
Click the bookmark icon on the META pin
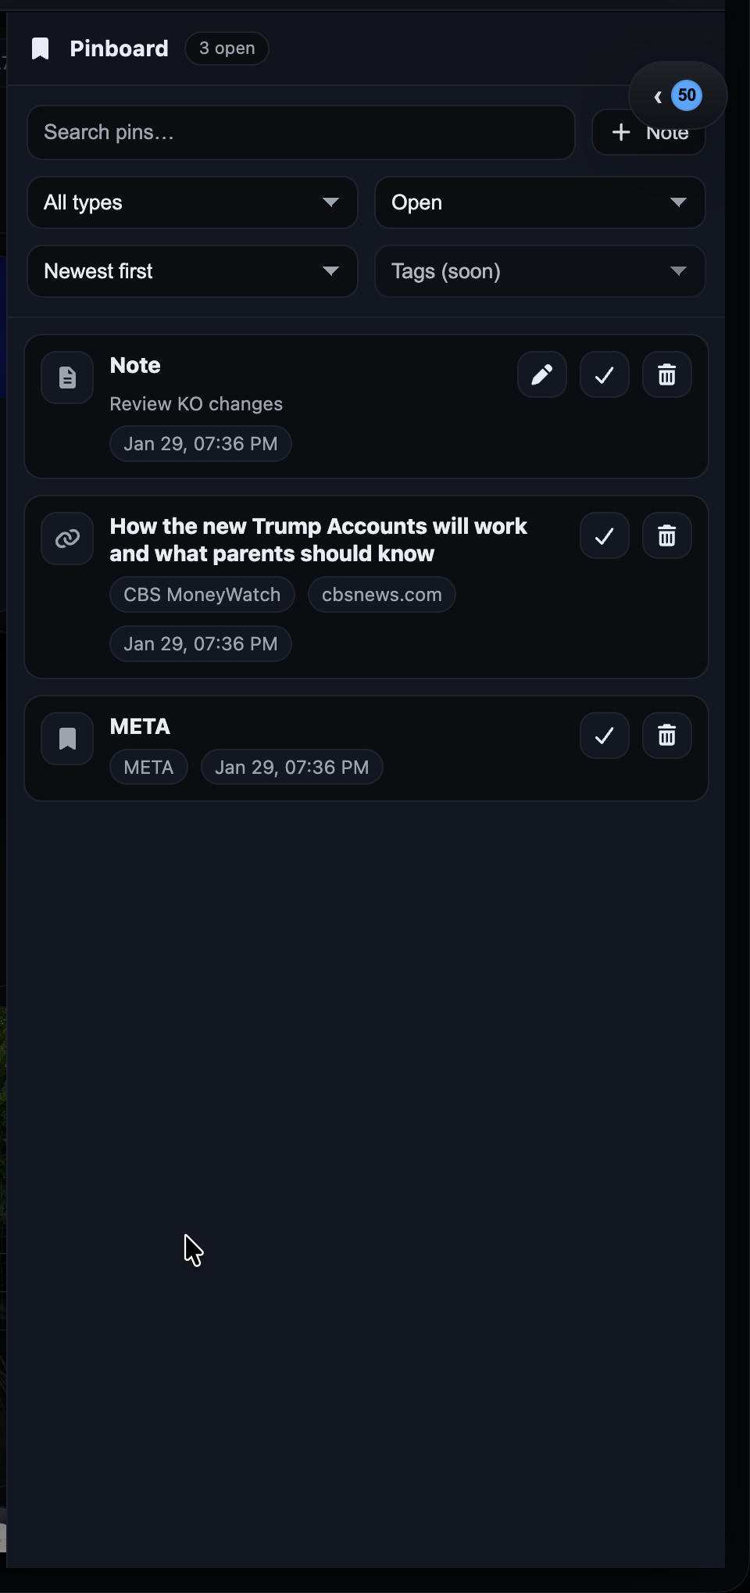click(x=66, y=738)
